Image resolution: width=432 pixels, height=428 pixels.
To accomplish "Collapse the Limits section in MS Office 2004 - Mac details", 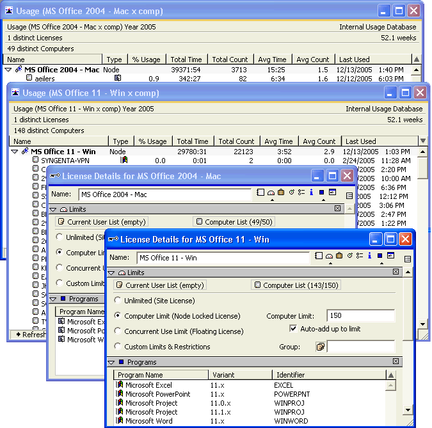I will point(53,209).
